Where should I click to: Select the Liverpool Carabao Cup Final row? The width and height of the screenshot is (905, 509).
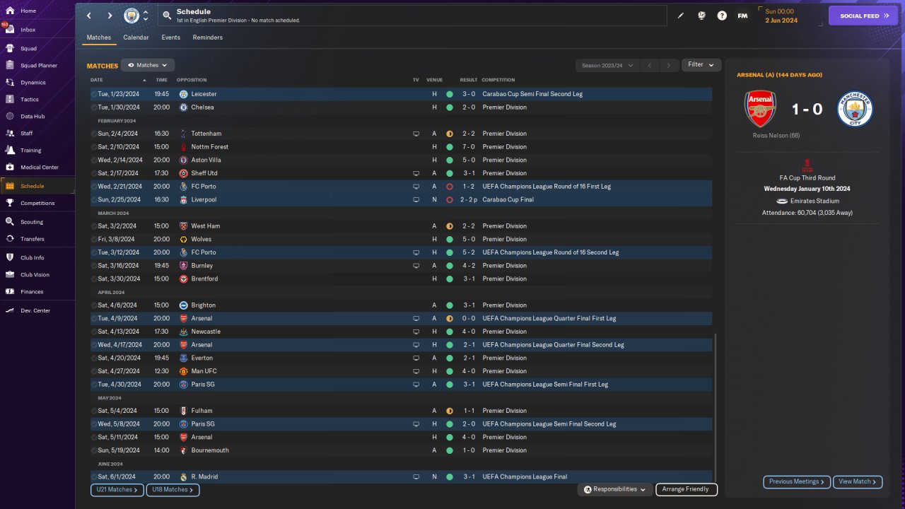click(x=401, y=200)
